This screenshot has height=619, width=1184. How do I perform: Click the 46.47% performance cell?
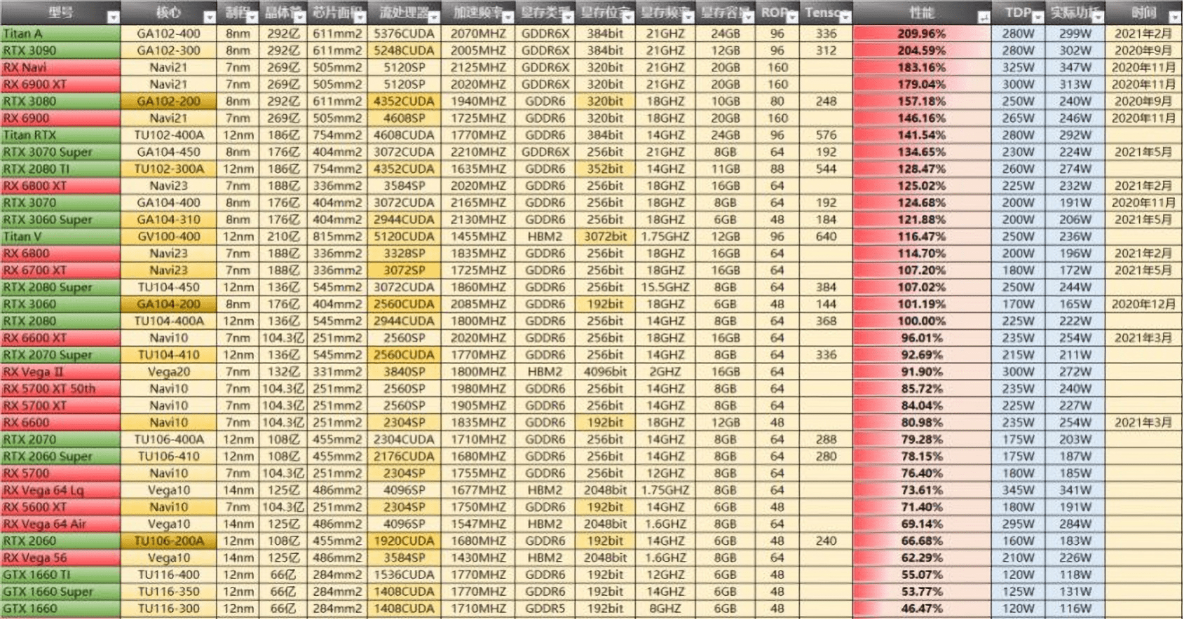pyautogui.click(x=922, y=608)
